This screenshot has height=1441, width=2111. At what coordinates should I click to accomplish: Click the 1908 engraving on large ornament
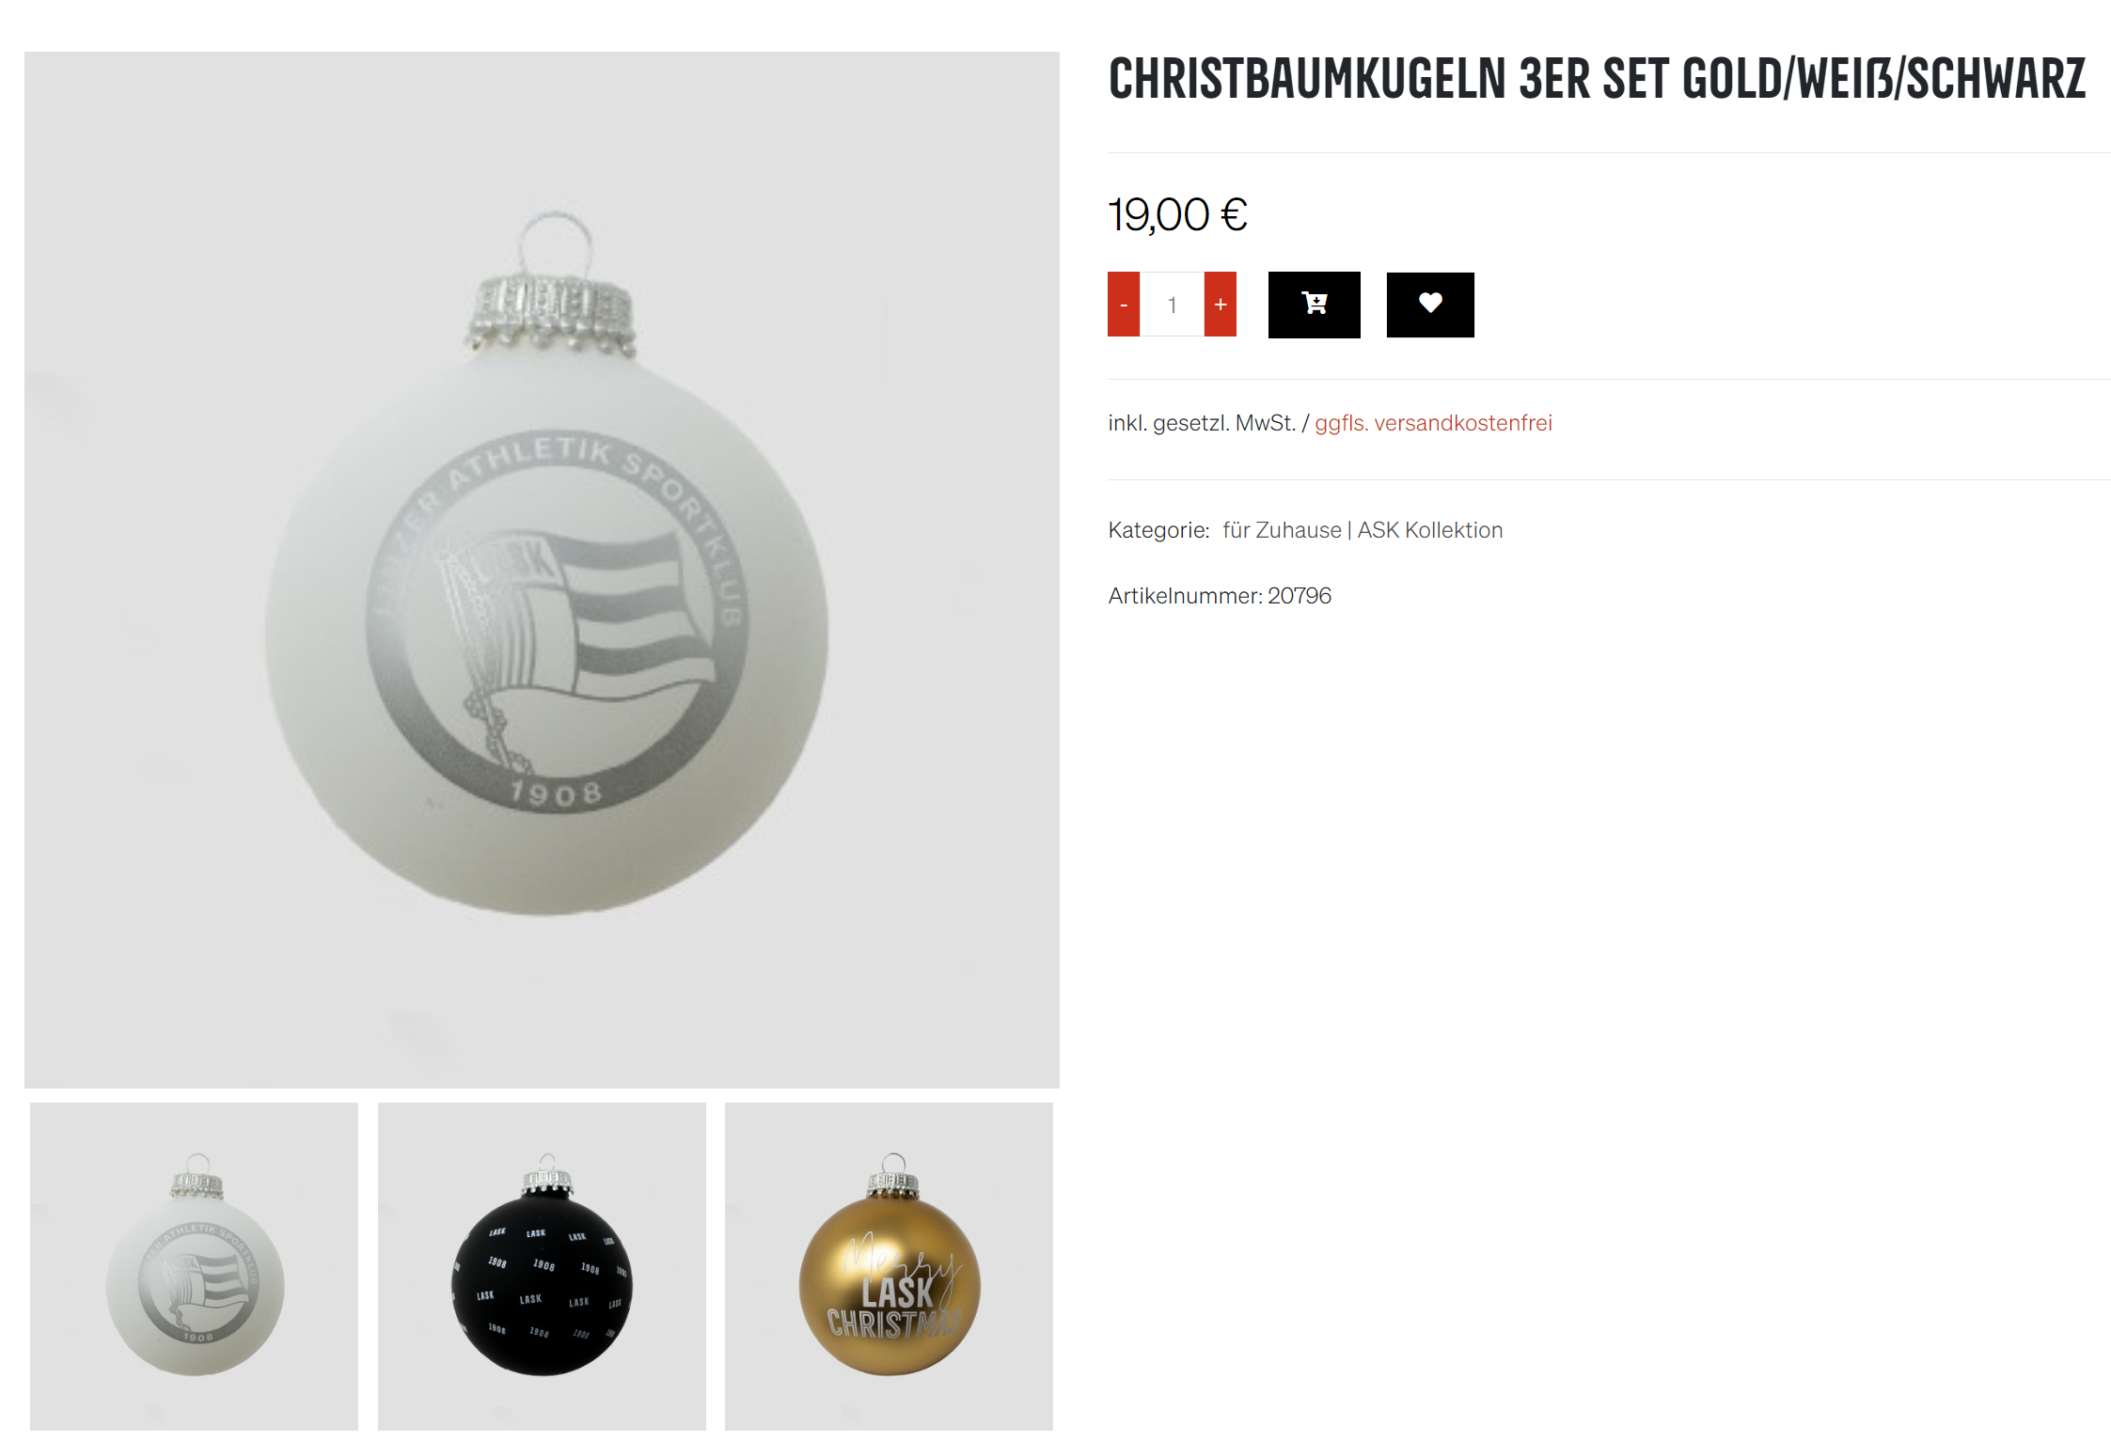pyautogui.click(x=556, y=794)
